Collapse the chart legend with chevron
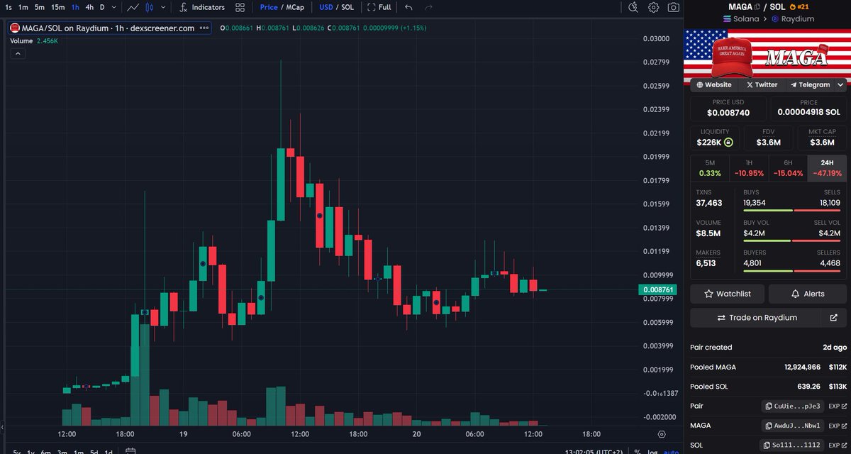851x454 pixels. 18,53
